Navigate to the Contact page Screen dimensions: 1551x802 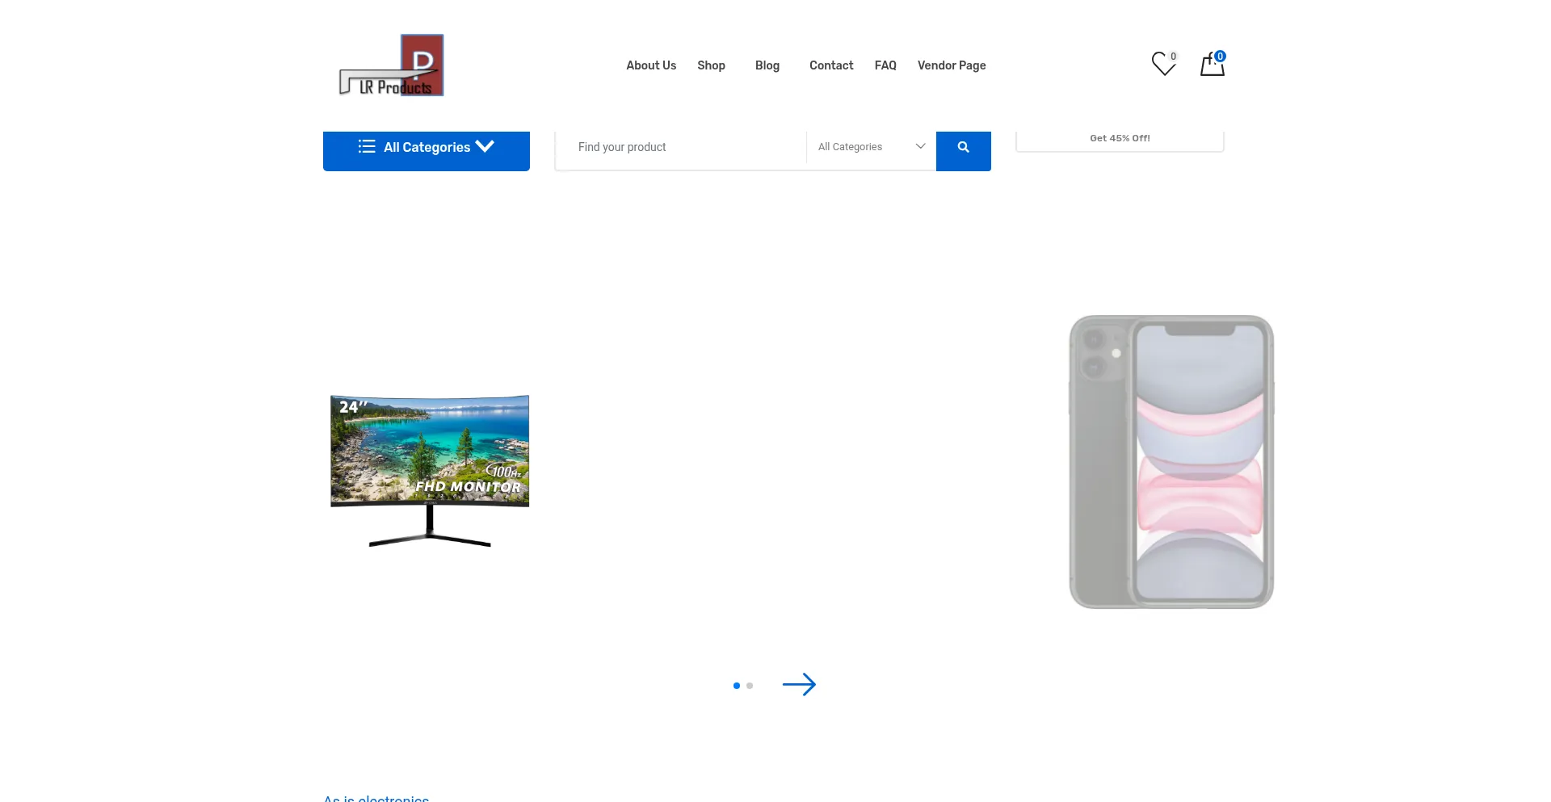(x=831, y=65)
